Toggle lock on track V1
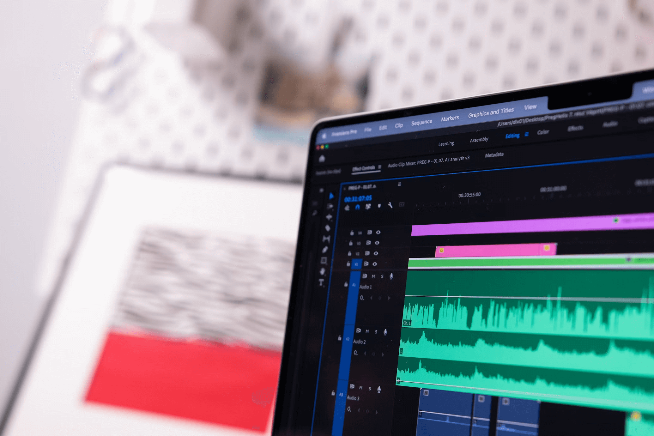 pos(348,264)
